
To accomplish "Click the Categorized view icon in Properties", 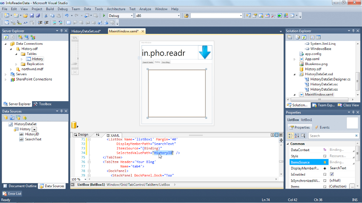I will point(291,136).
